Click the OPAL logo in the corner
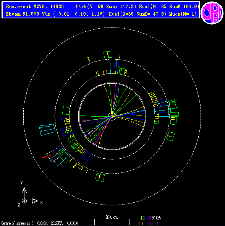This screenshot has width=225, height=226. coord(212,13)
